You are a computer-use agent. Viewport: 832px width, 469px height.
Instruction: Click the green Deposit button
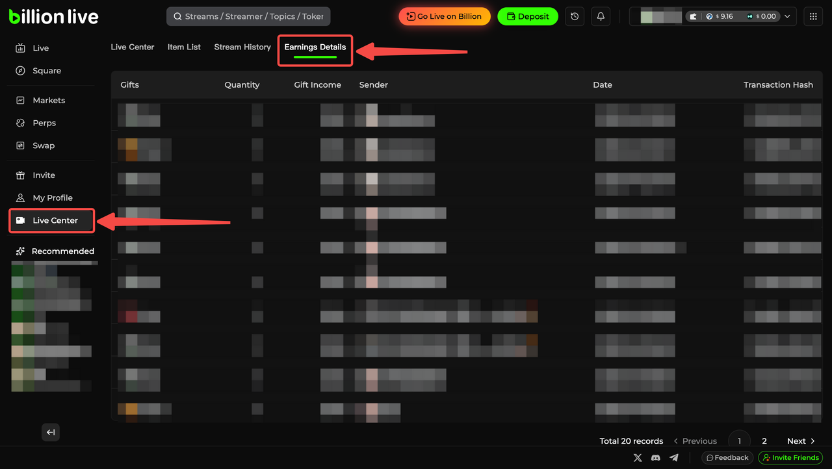527,16
